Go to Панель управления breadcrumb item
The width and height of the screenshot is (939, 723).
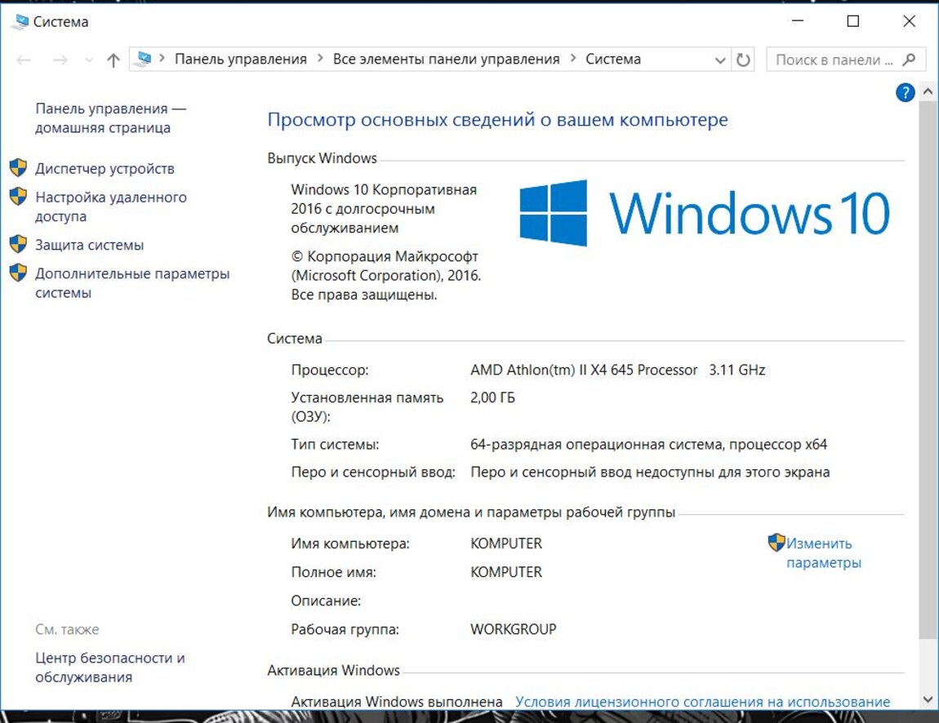click(240, 59)
